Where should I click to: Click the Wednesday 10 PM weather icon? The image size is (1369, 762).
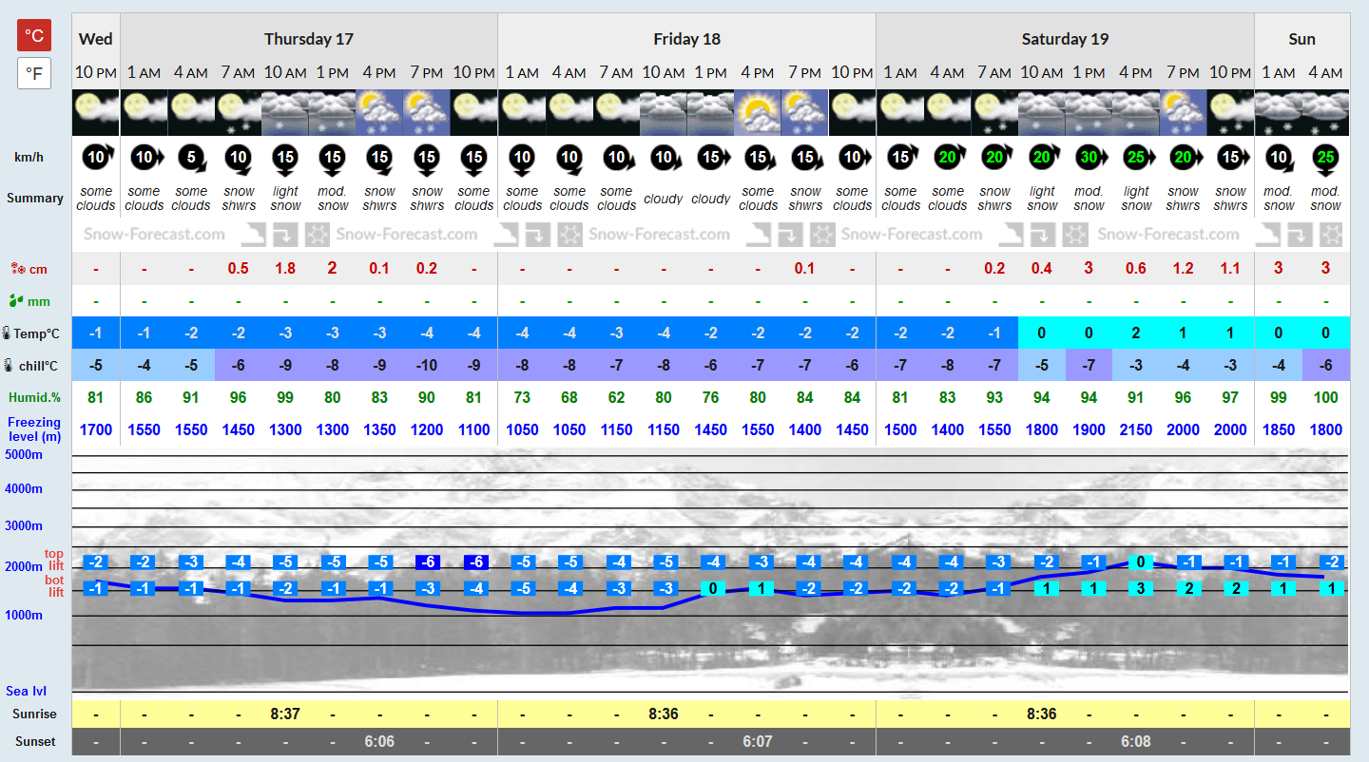pos(96,113)
